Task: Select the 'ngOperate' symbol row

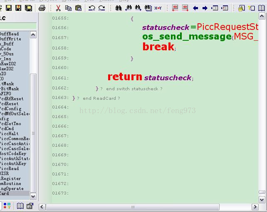Action: pos(15,188)
